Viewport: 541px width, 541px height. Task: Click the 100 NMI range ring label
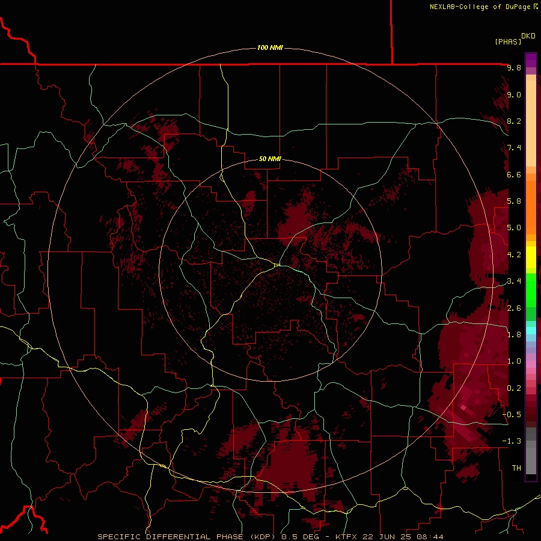270,47
